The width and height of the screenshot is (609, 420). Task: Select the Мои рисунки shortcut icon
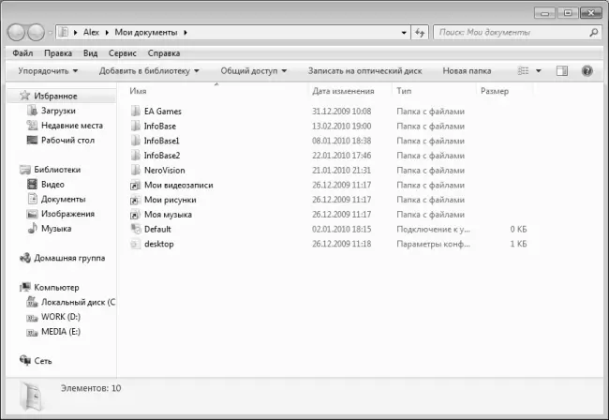click(135, 200)
